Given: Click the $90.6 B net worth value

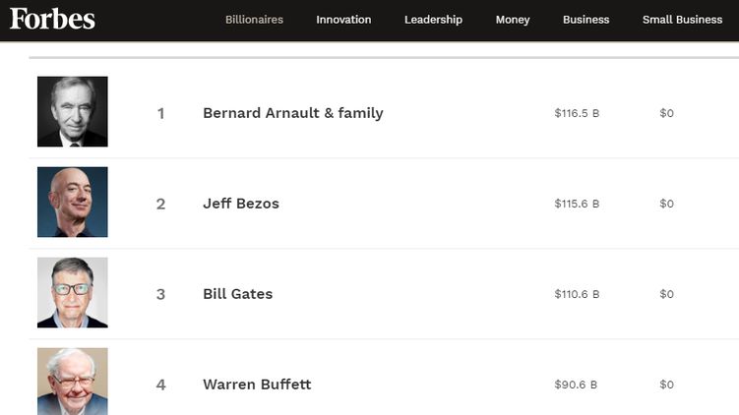Looking at the screenshot, I should [x=576, y=385].
